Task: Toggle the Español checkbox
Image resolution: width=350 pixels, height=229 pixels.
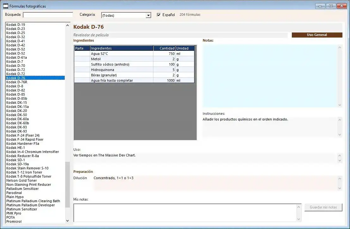Action: point(159,15)
